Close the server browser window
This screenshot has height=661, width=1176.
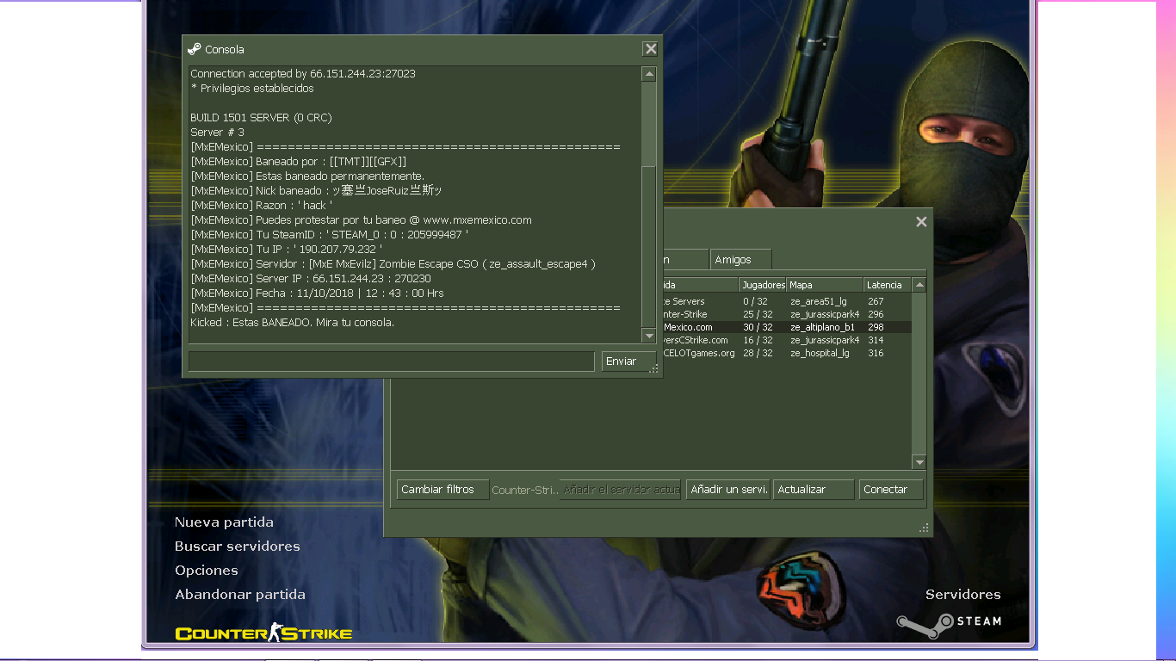(x=921, y=222)
